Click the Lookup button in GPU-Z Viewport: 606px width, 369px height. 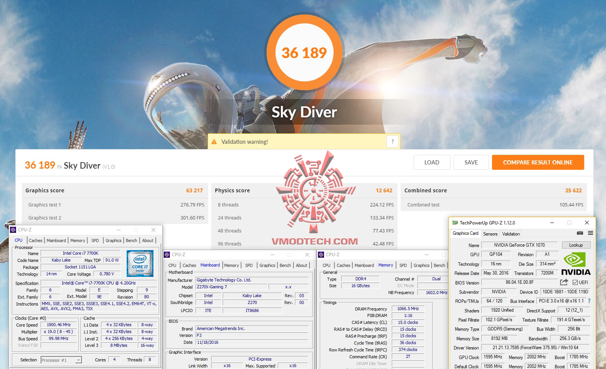576,245
